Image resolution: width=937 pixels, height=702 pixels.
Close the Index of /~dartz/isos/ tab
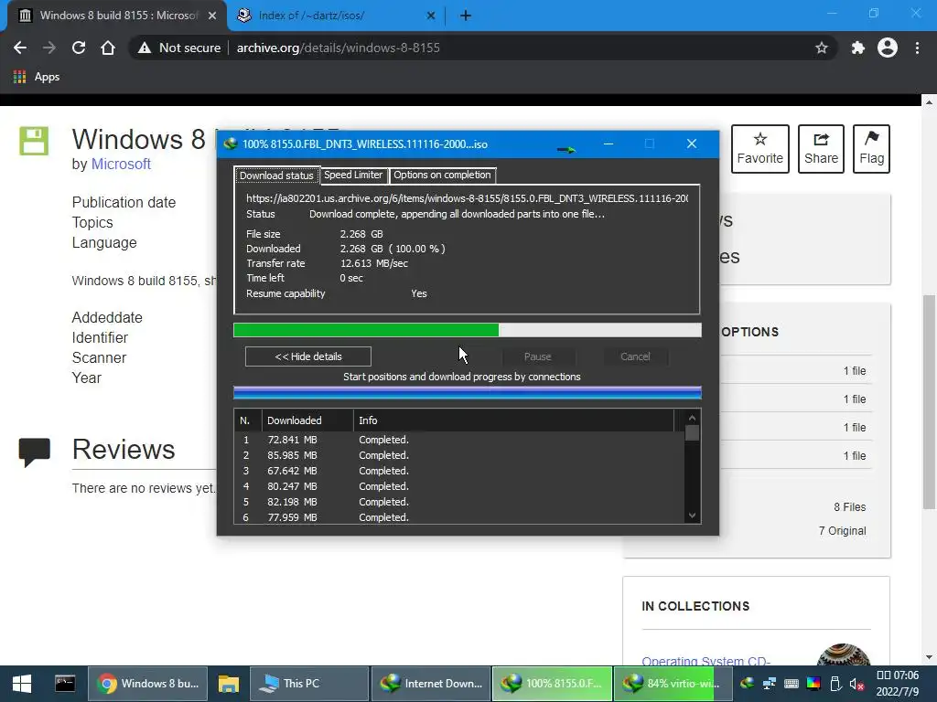431,16
